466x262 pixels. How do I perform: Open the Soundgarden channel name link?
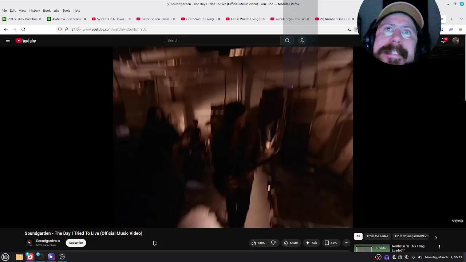[x=46, y=241]
